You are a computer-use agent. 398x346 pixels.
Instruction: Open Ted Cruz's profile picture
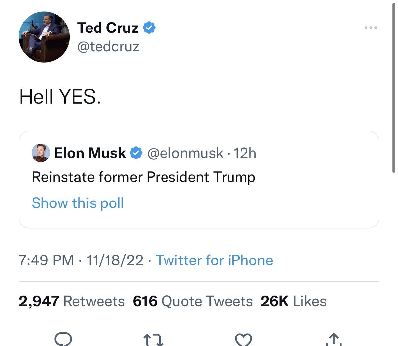pyautogui.click(x=44, y=37)
